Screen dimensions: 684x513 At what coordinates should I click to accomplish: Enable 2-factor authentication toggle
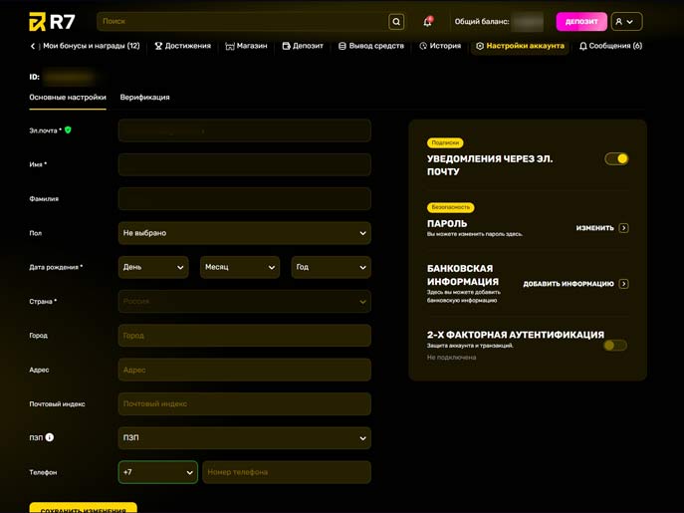tap(615, 346)
